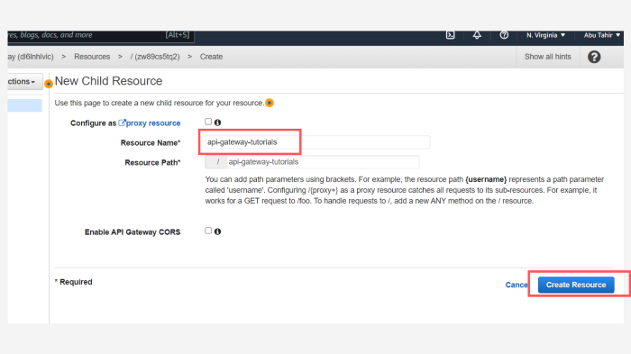Image resolution: width=631 pixels, height=354 pixels.
Task: Click the Resource Name* label
Action: [151, 143]
